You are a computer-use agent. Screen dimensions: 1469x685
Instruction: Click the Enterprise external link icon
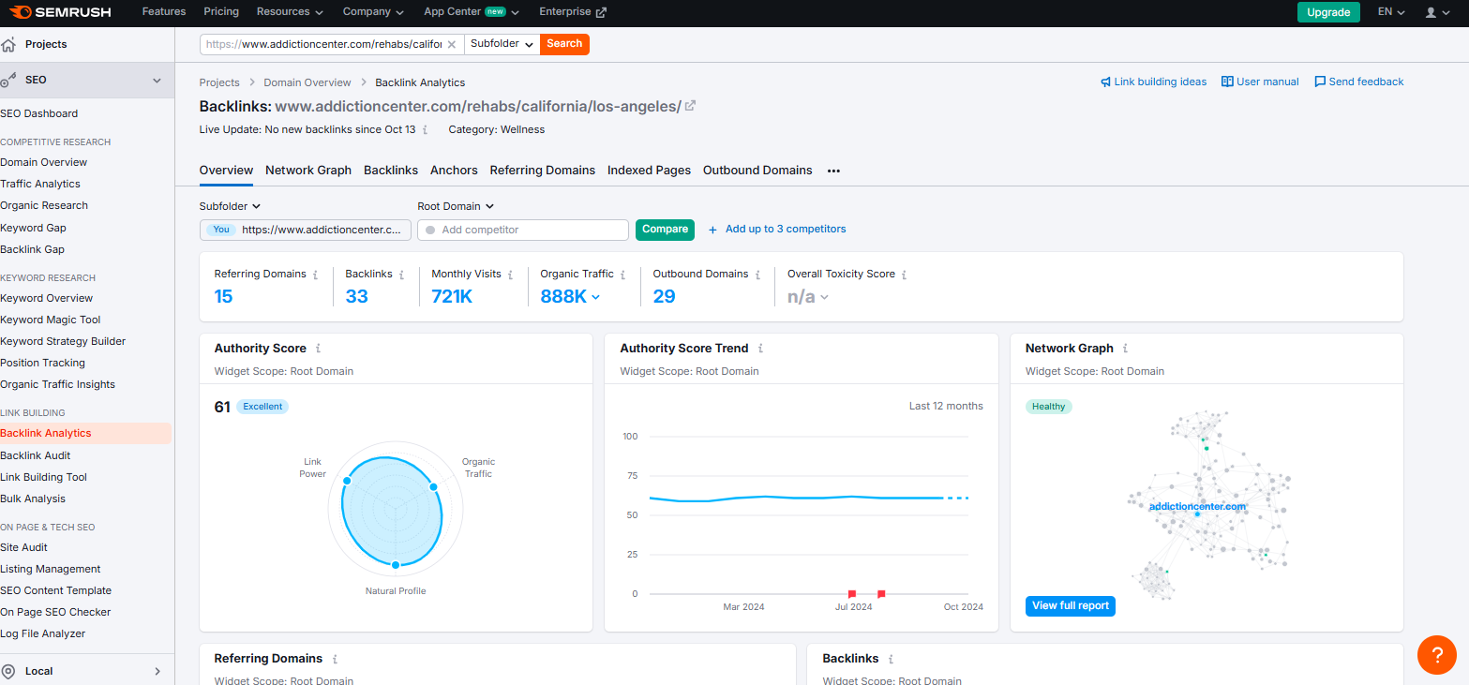coord(601,12)
